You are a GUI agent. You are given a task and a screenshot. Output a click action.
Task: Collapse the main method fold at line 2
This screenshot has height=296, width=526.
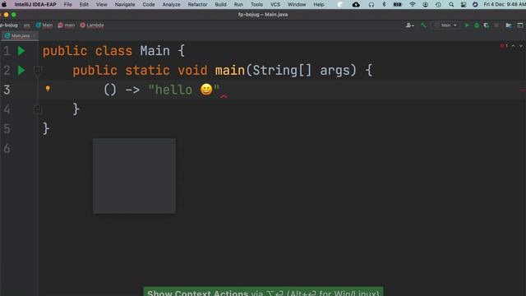38,71
